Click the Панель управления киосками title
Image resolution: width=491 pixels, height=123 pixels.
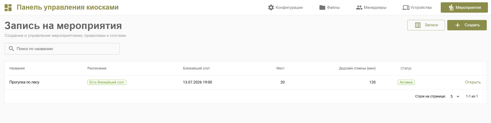coord(68,7)
